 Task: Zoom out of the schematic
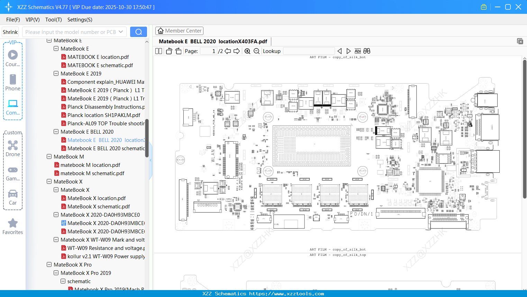tap(256, 51)
